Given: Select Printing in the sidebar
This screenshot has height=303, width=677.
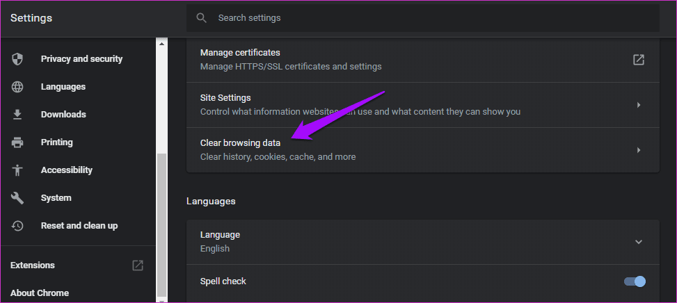Looking at the screenshot, I should [x=56, y=142].
